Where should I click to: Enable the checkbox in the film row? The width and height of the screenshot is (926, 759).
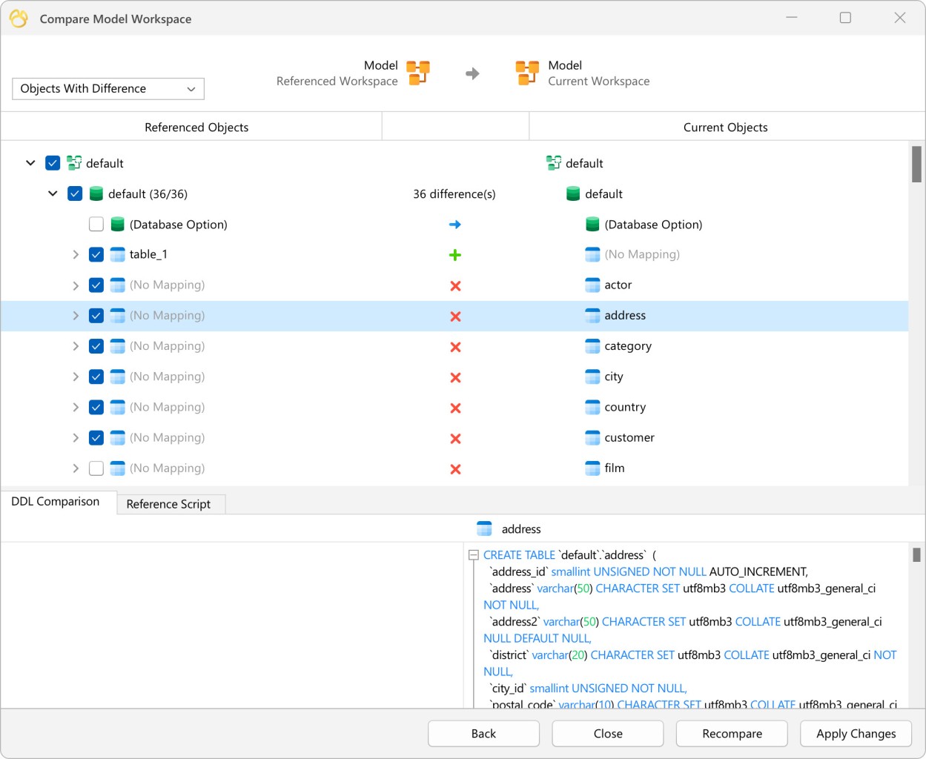pos(96,468)
